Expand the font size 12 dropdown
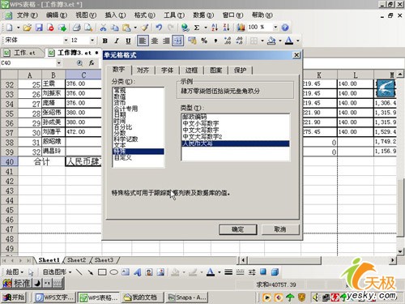 click(x=92, y=41)
